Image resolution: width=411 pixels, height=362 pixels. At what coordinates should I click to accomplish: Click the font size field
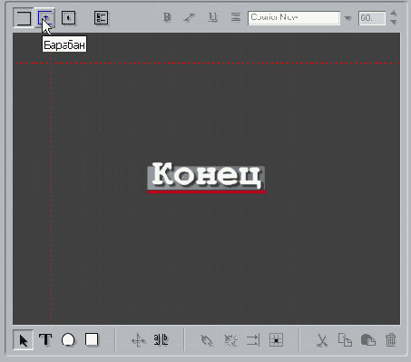[372, 18]
